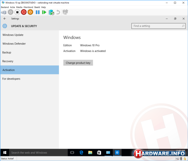Click the 'Windows is activated' text

pos(93,51)
